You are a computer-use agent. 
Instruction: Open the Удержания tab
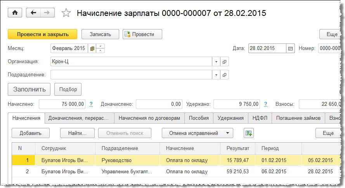pos(231,118)
